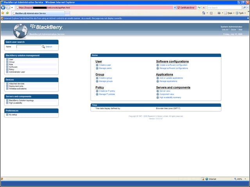Click the icon beside Component view
This screenshot has height=187, width=250.
pos(158,94)
